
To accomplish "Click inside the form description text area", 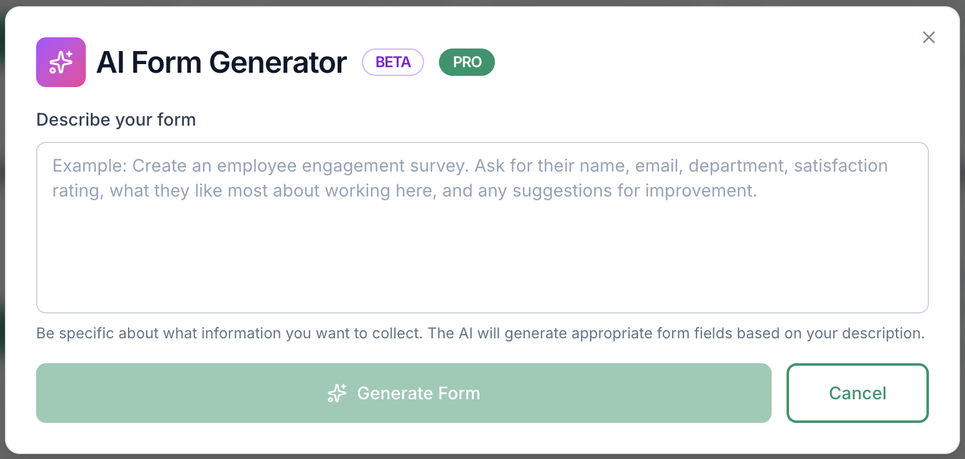I will [x=482, y=228].
